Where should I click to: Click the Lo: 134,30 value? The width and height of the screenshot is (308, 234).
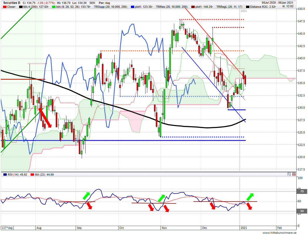pyautogui.click(x=79, y=3)
